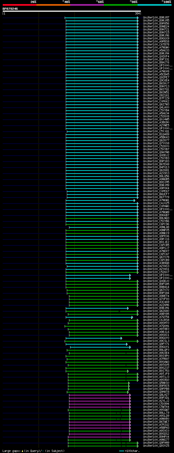Click the alignment bar of UniRef100_B9FXD1

100,398
